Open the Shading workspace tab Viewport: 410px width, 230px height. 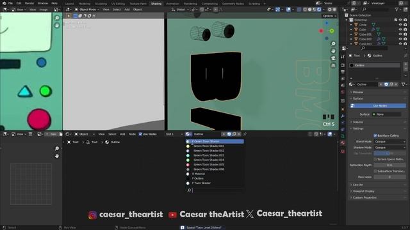click(156, 4)
